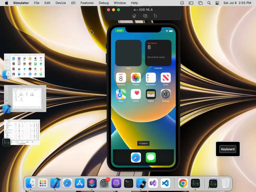Image resolution: width=256 pixels, height=192 pixels.
Task: Tap the Calendar widget showing Saturday 8
Action: [x=158, y=53]
